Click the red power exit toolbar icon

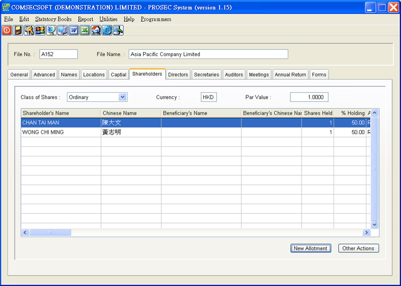pyautogui.click(x=7, y=31)
